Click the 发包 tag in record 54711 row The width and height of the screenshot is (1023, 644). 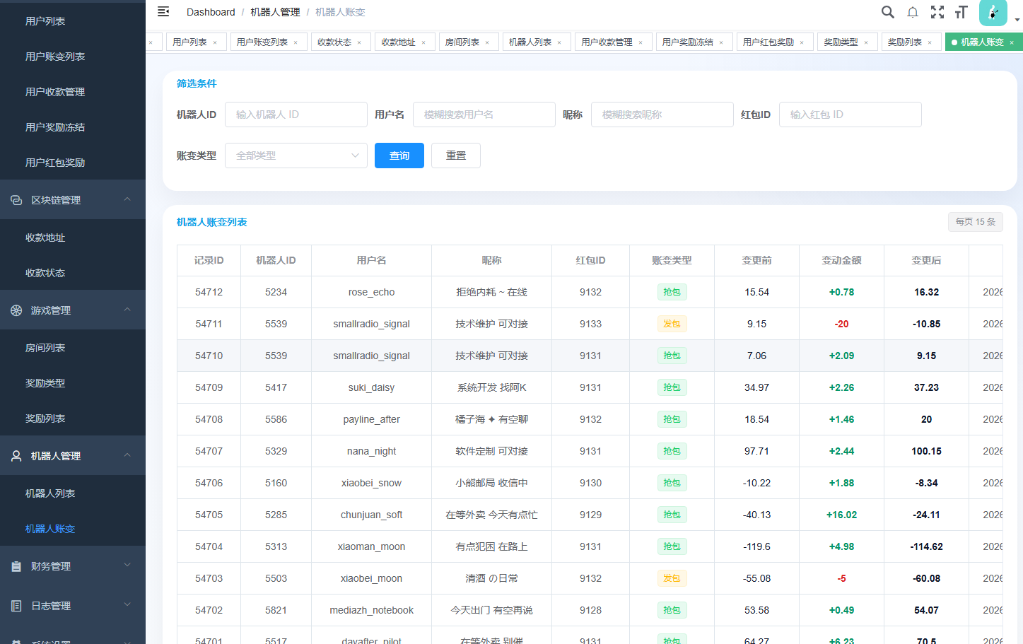[672, 324]
